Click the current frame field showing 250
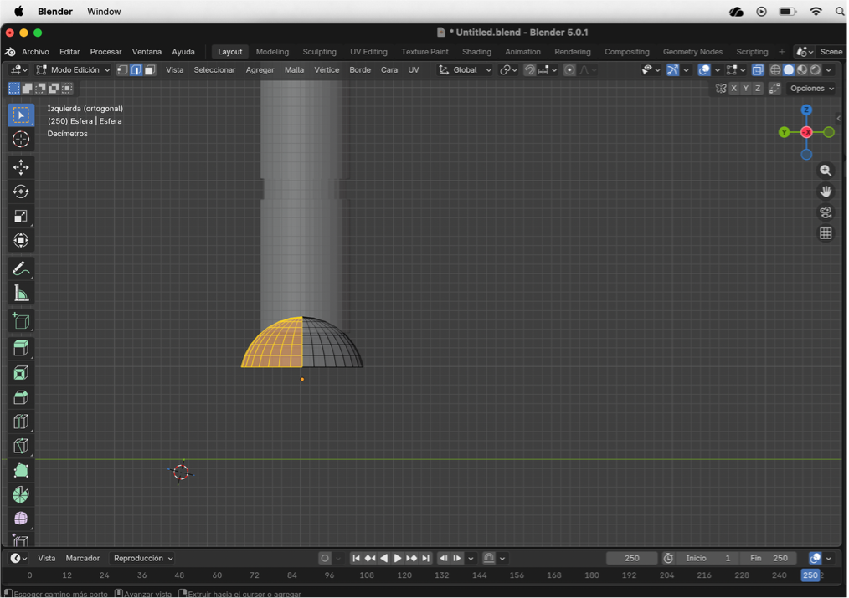 (x=631, y=558)
